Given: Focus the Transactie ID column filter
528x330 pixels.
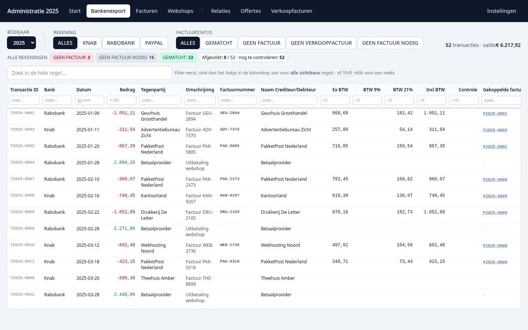Looking at the screenshot, I should [24, 100].
